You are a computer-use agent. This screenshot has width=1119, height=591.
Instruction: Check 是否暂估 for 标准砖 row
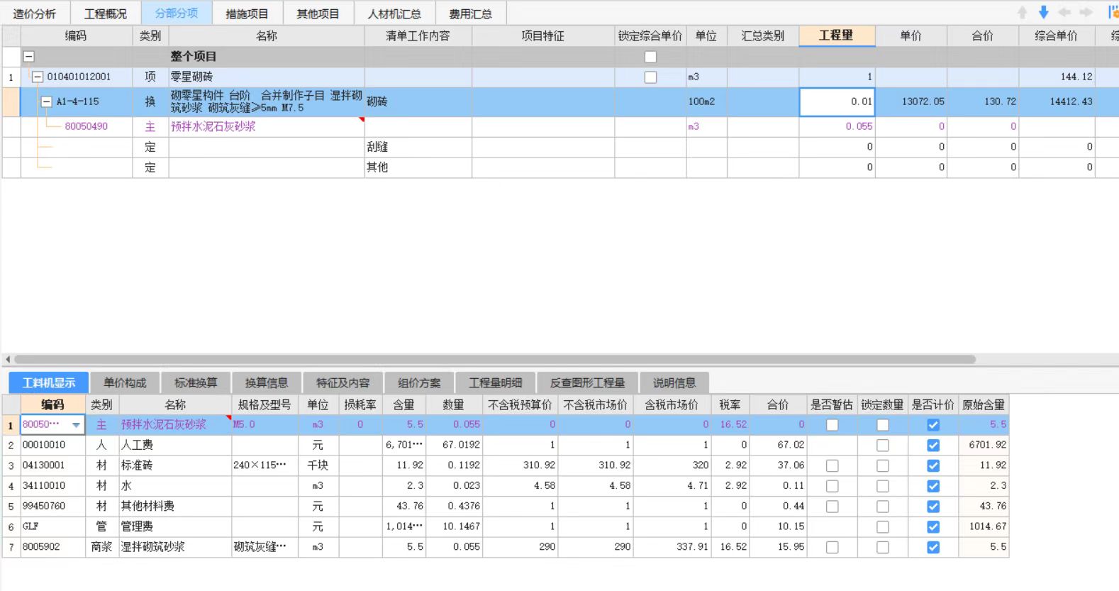tap(832, 466)
